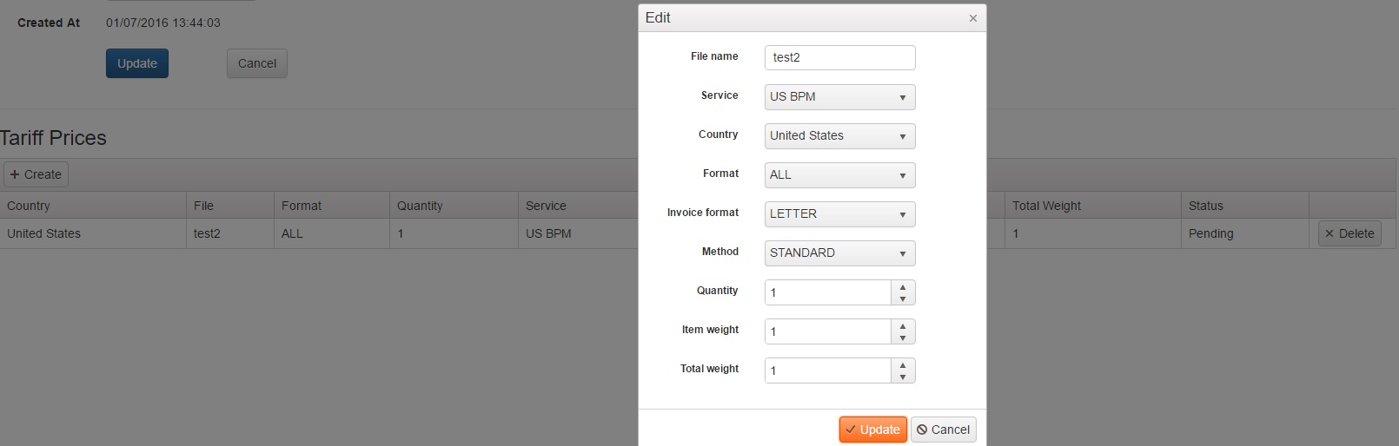Increase Item weight with up spinner arrow
Viewport: 1399px width, 446px height.
click(x=903, y=326)
